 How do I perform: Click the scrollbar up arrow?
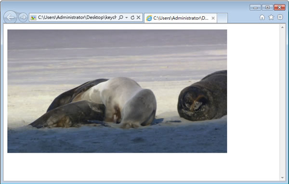pos(282,27)
